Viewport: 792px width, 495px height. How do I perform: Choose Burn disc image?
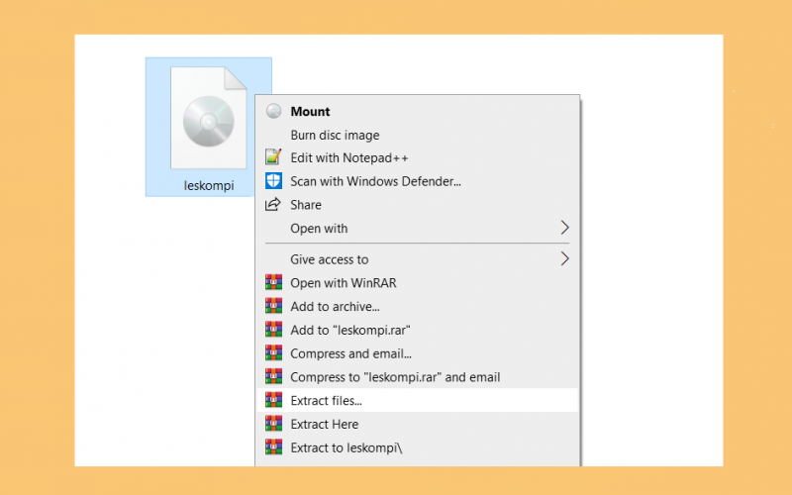(417, 135)
